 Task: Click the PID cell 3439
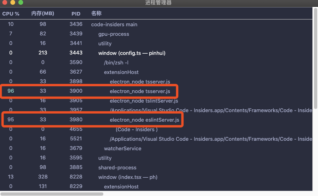(76, 33)
